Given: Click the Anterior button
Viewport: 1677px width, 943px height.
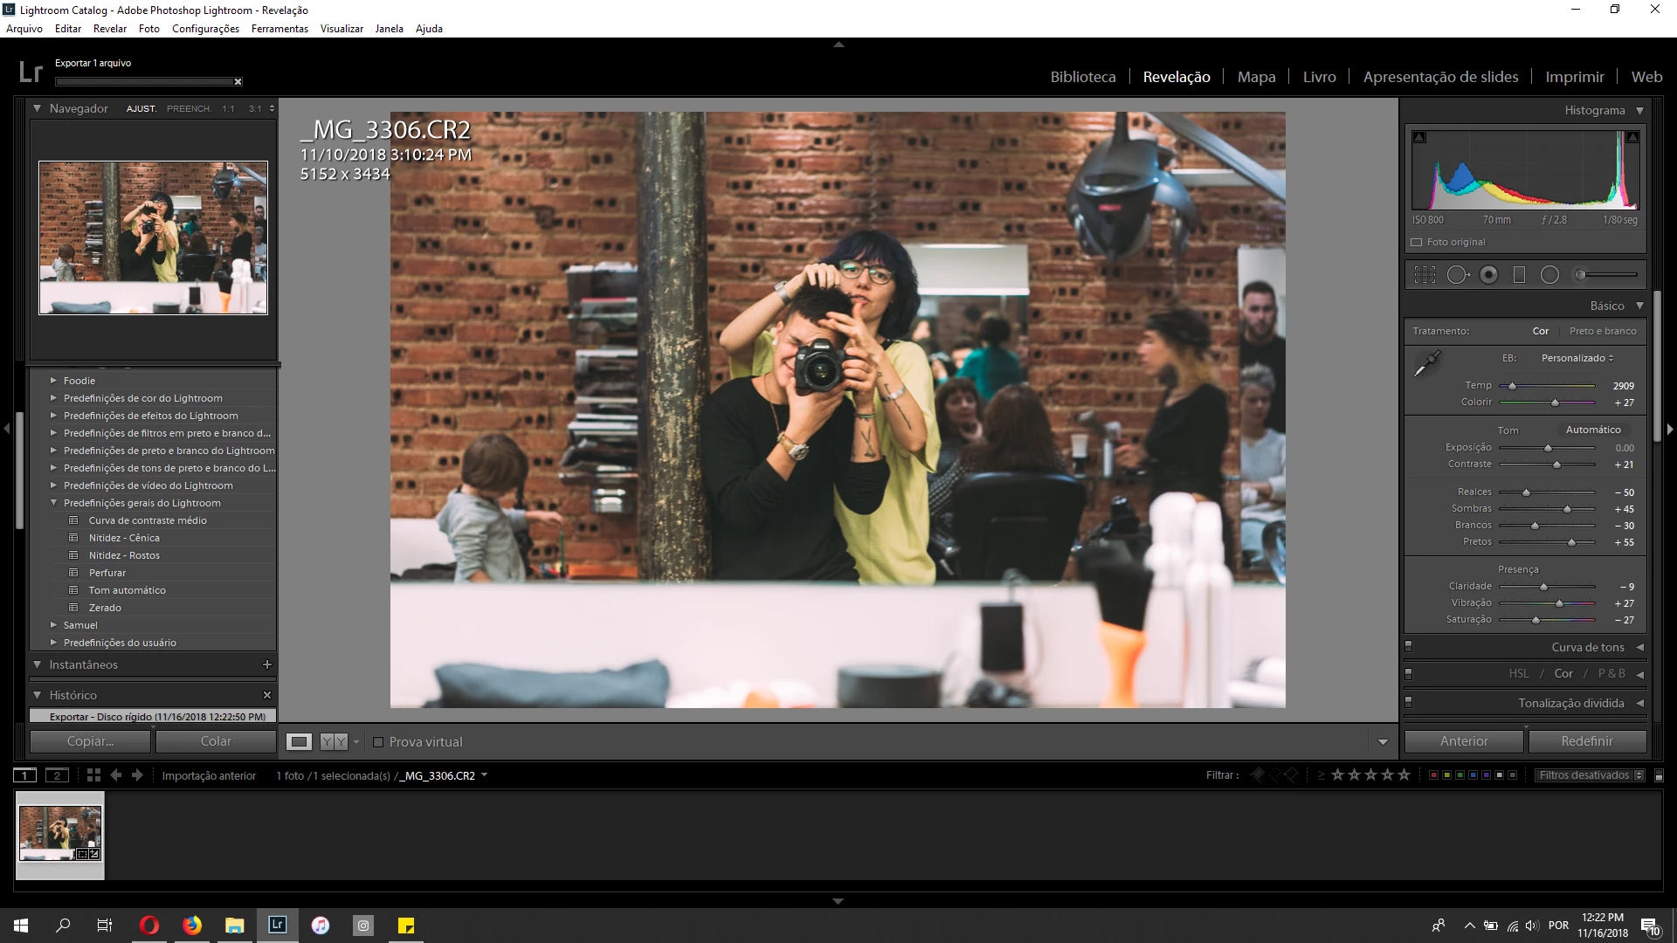Looking at the screenshot, I should pos(1464,741).
